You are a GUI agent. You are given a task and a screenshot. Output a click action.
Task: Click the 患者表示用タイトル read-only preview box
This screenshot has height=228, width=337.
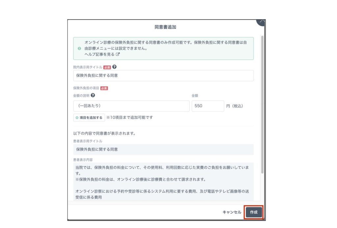pos(163,149)
